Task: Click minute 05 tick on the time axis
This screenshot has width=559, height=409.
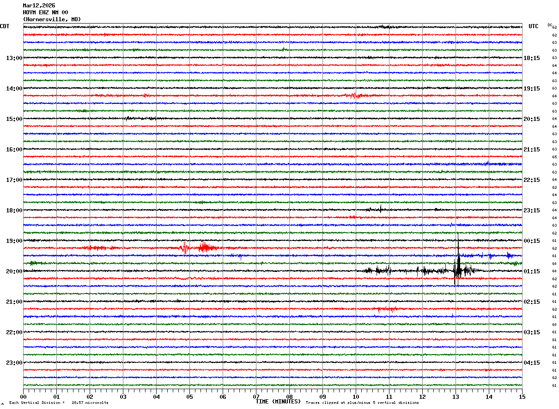Action: pyautogui.click(x=189, y=397)
